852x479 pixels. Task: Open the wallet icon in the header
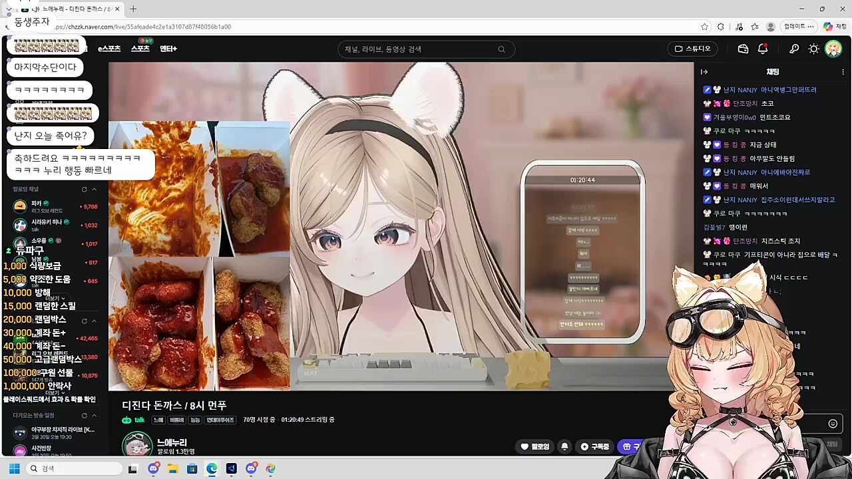[744, 49]
